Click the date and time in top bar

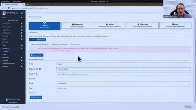(98, 1)
